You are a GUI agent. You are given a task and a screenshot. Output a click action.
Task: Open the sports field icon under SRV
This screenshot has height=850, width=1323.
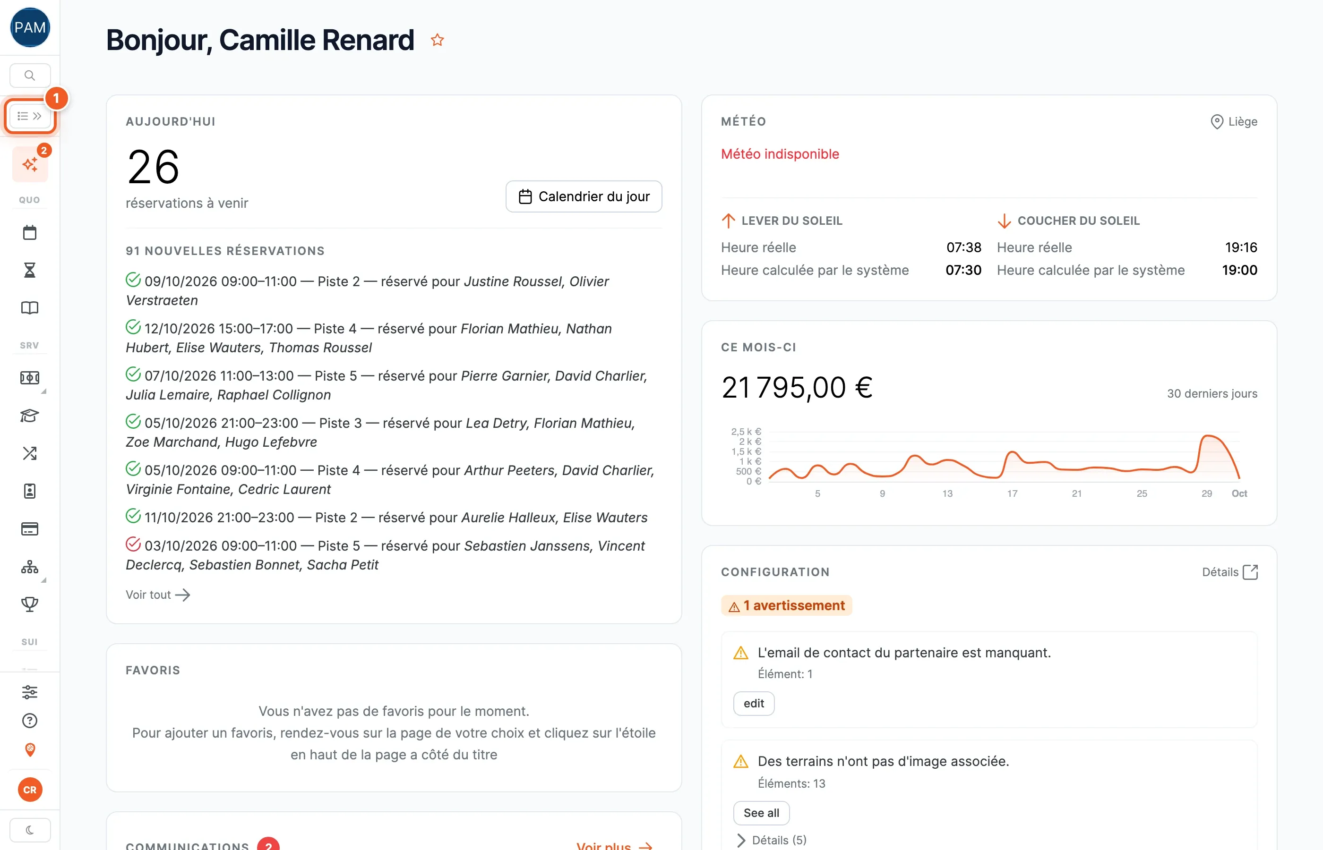coord(30,377)
